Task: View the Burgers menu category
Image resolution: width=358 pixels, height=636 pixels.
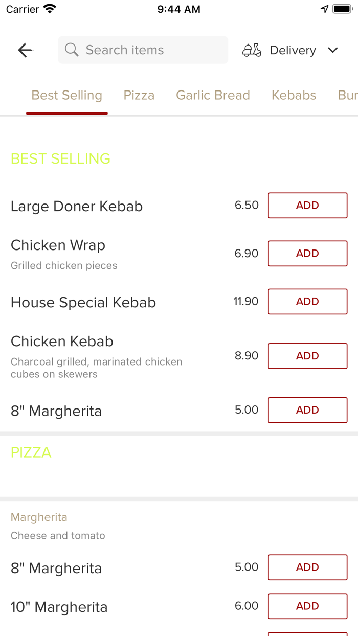Action: pyautogui.click(x=347, y=95)
